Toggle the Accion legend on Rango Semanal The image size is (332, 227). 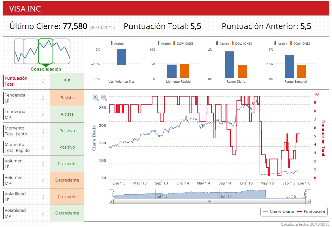coord(281,43)
